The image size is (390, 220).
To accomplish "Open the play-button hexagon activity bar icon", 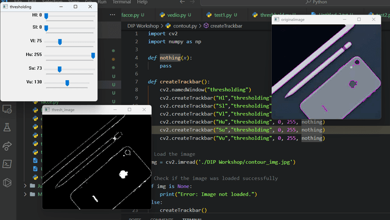I will click(7, 182).
